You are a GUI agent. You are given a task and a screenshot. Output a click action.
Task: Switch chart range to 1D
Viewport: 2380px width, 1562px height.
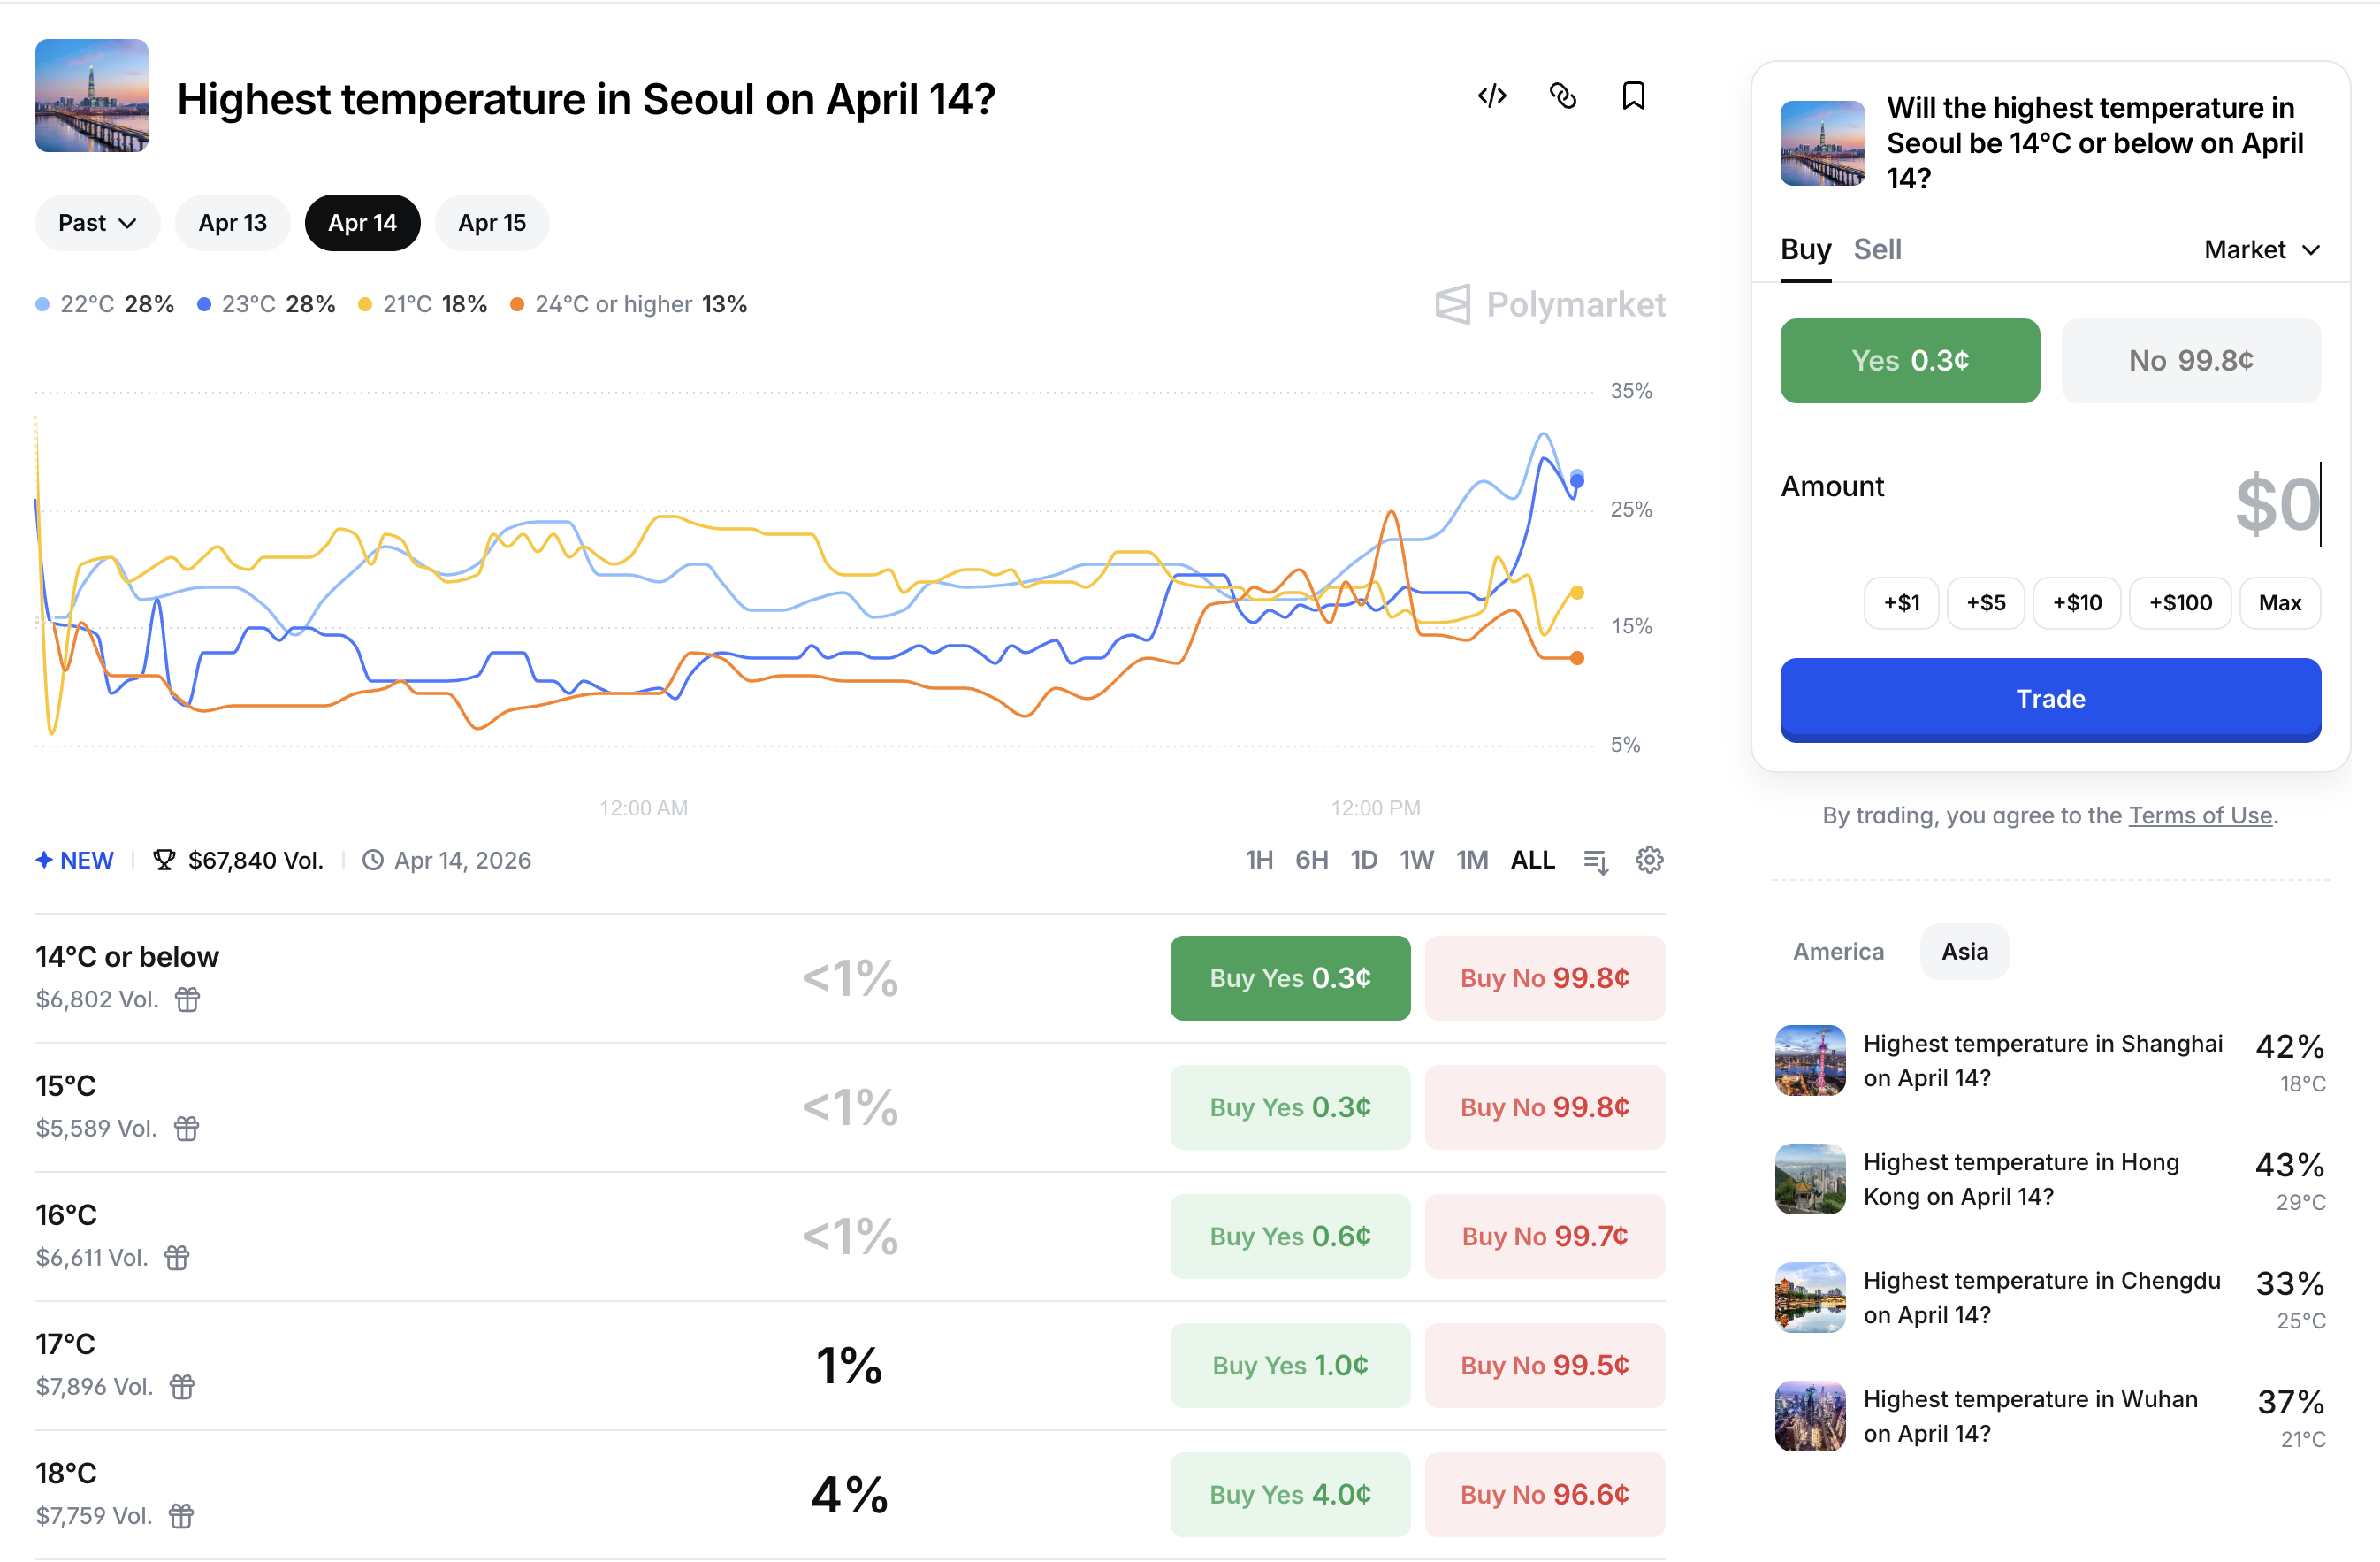1363,860
